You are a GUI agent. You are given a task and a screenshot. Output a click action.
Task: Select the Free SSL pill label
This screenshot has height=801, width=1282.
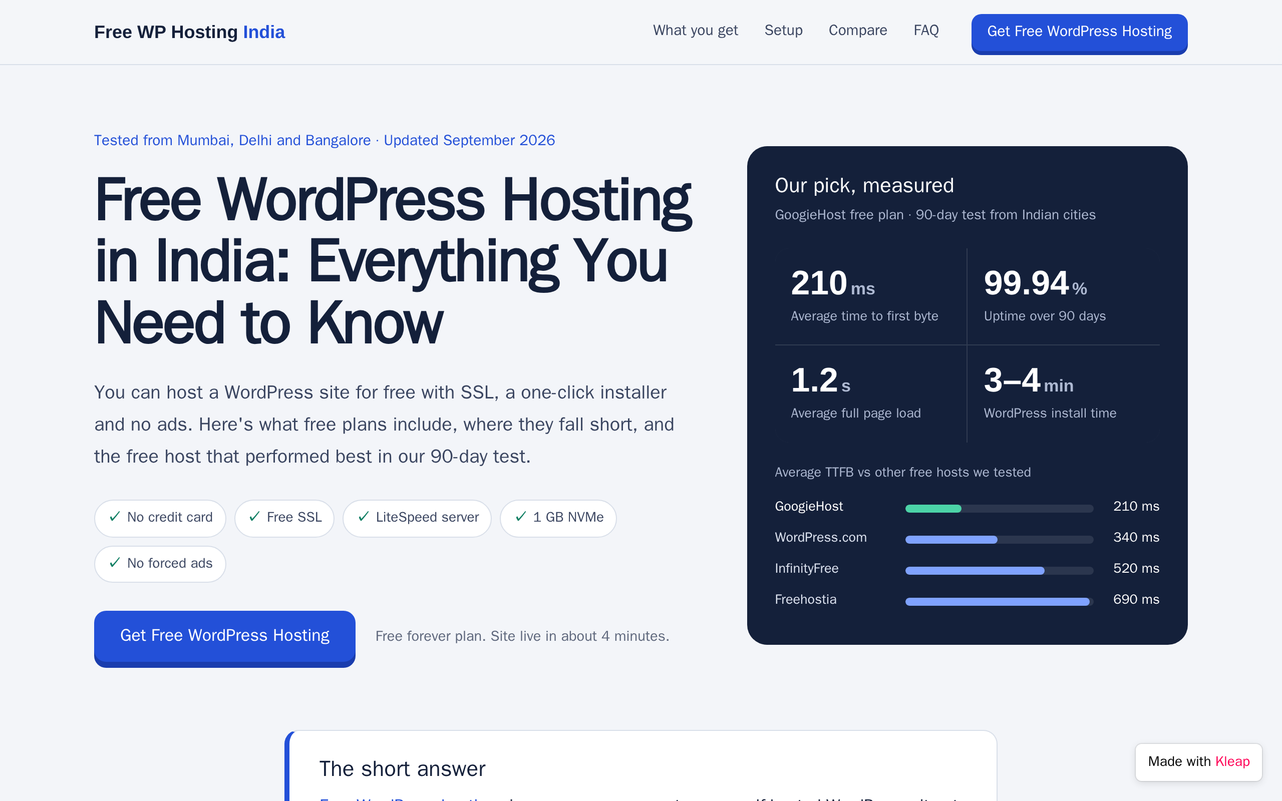tap(294, 517)
